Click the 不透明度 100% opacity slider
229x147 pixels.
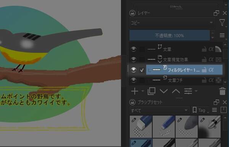tap(169, 36)
